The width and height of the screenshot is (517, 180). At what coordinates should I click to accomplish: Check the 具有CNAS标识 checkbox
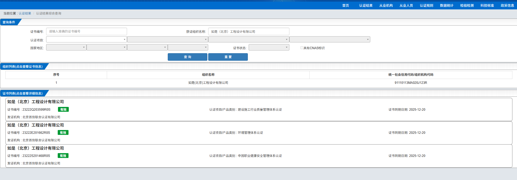[302, 48]
